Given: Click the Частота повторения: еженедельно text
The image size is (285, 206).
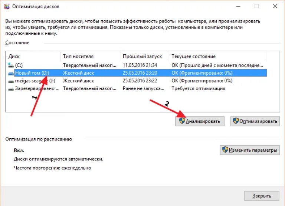Looking at the screenshot, I should pos(52,168).
